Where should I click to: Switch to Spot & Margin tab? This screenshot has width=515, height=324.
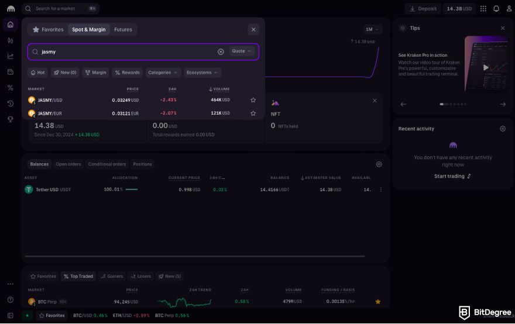coord(89,30)
